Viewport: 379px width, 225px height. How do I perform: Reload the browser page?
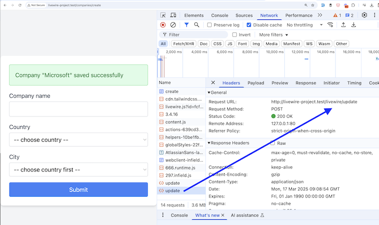pos(20,5)
